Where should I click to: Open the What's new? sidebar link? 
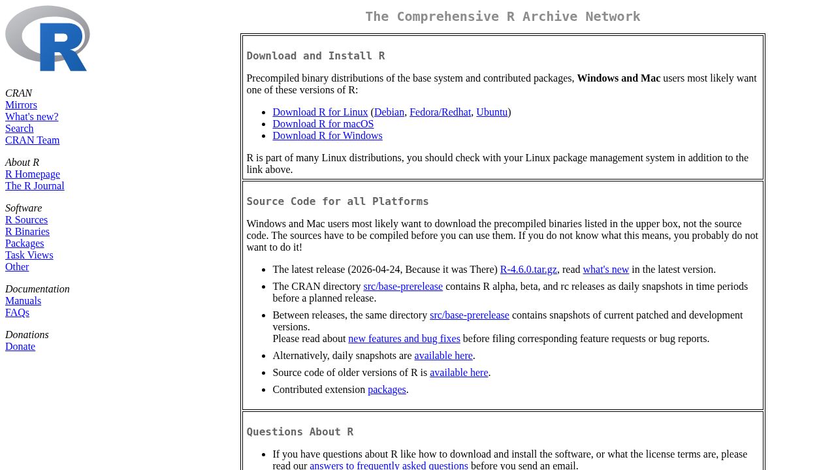pos(31,117)
